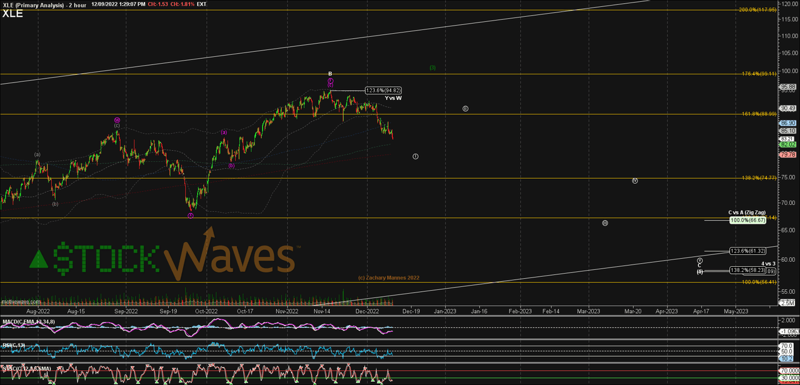Click the 110.00 price axis value

[x=789, y=36]
